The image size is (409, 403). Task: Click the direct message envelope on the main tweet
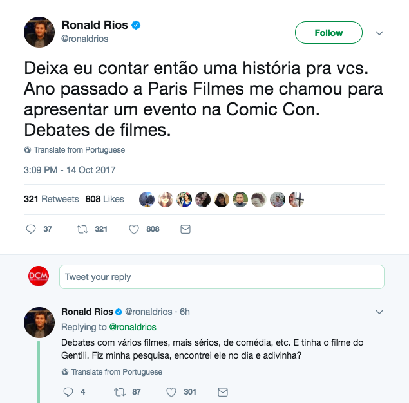point(185,229)
